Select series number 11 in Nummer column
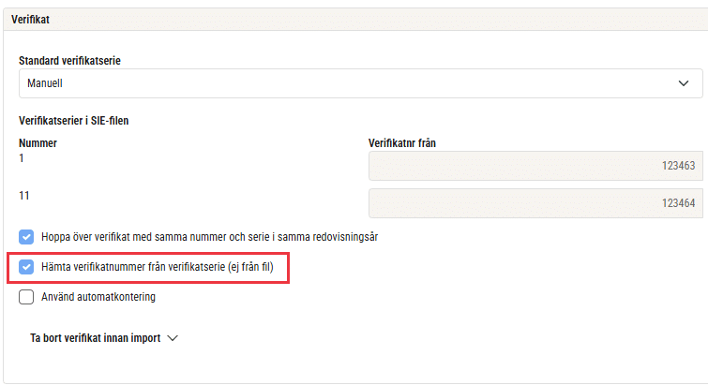This screenshot has height=385, width=708. click(24, 196)
